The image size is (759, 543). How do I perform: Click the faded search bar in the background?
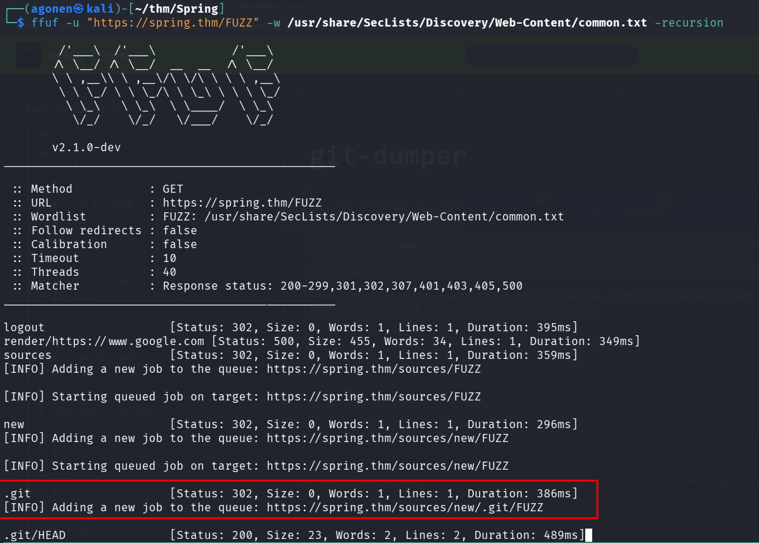click(x=551, y=55)
